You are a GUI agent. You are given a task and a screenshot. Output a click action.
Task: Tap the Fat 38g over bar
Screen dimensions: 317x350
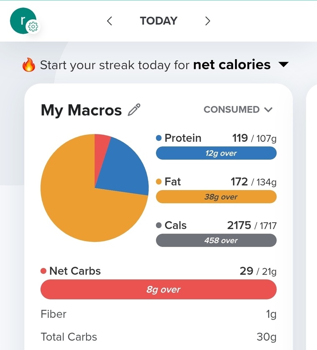[216, 196]
